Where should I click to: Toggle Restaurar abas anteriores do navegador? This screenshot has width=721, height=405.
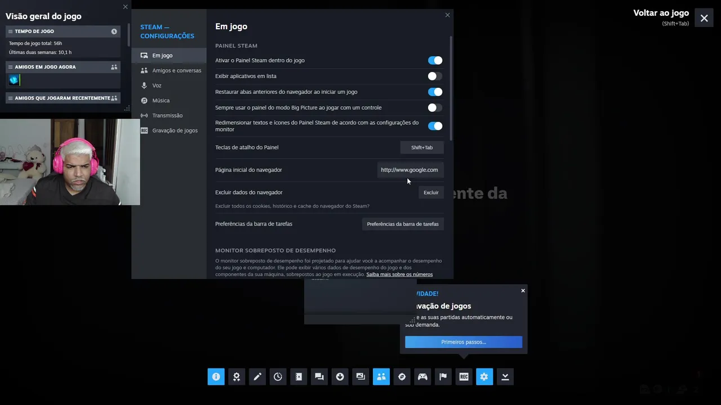(435, 92)
